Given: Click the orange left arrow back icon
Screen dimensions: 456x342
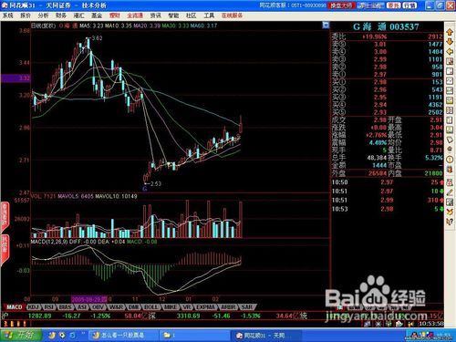Looking at the screenshot, I should (x=450, y=52).
